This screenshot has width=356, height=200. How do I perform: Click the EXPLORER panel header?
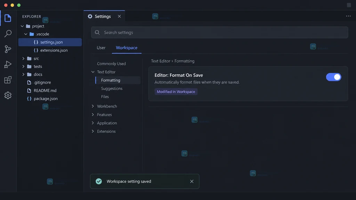coord(32,17)
